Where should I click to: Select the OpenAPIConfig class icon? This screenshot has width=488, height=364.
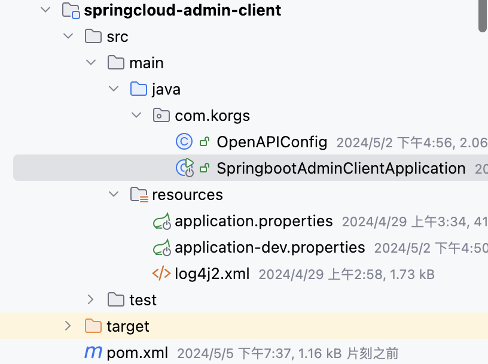184,142
